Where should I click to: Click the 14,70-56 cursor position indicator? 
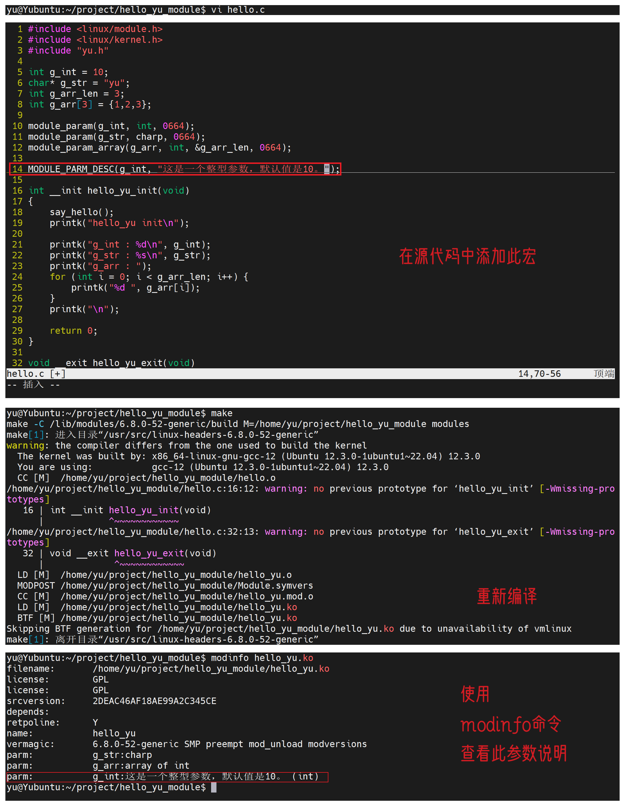pyautogui.click(x=539, y=374)
